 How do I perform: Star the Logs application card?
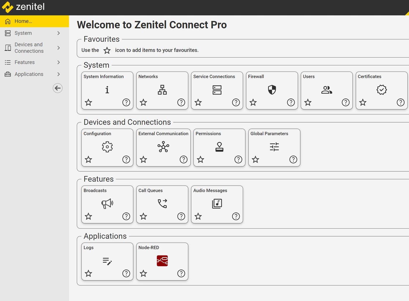tap(88, 274)
